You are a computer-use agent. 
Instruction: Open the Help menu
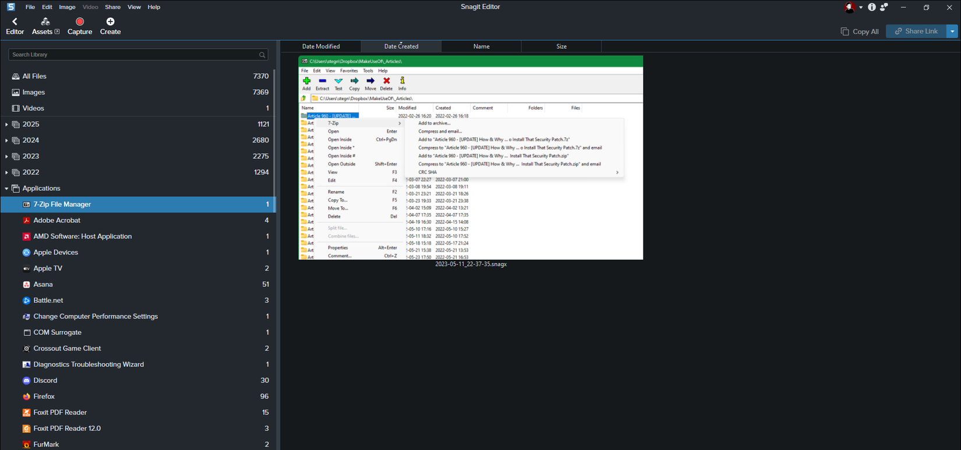pos(154,7)
